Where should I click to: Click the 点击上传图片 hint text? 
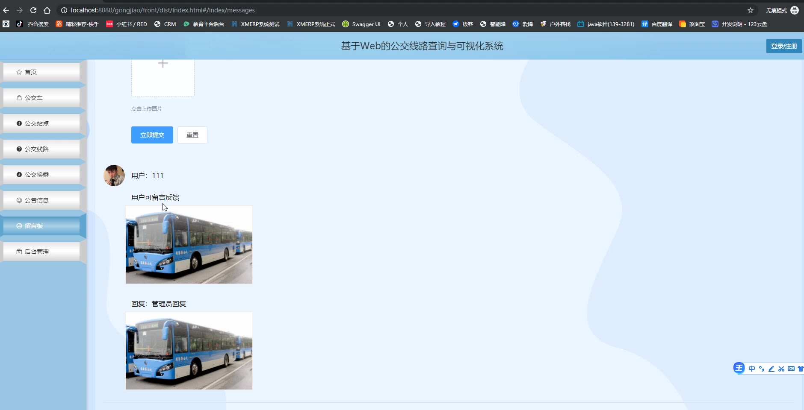pos(147,109)
